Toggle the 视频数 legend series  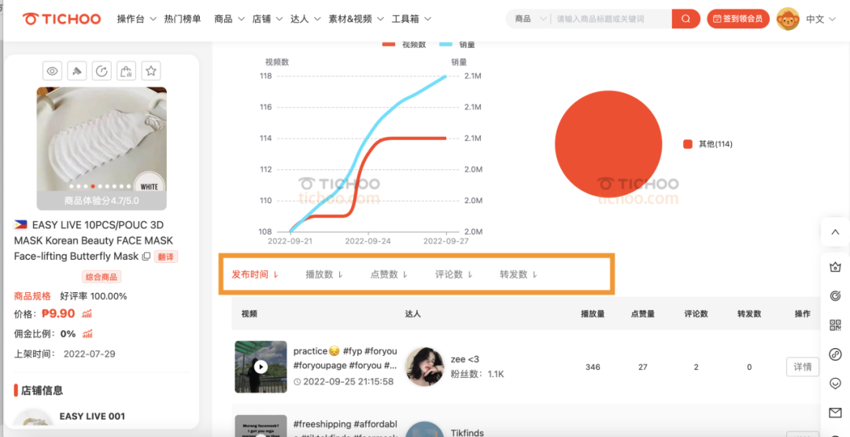click(405, 44)
